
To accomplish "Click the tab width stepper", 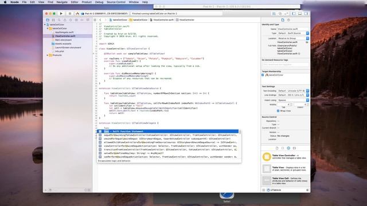I will pos(291,104).
